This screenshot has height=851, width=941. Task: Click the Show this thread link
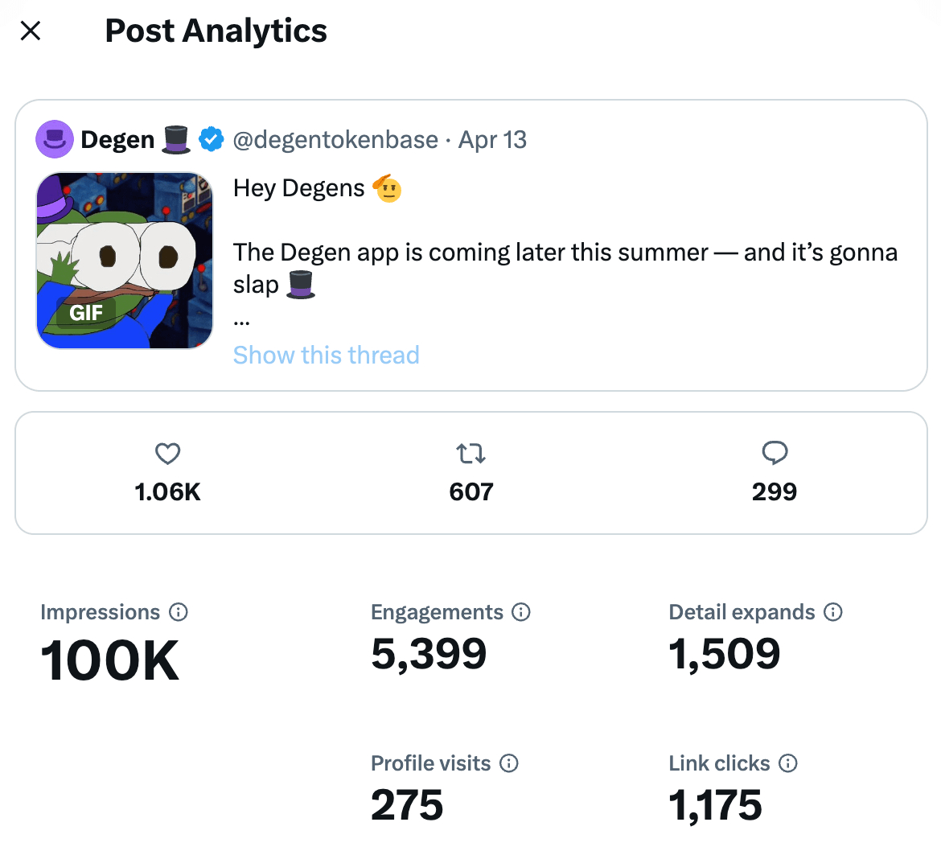[x=326, y=355]
